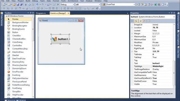180x101 pixels.
Task: Click the Save All toolbar icon
Action: pos(21,4)
